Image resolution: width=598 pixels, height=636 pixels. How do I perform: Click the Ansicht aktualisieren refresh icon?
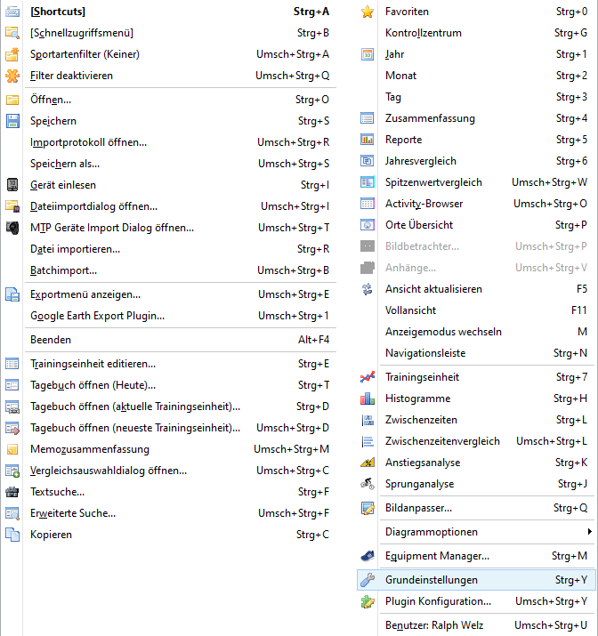point(368,289)
